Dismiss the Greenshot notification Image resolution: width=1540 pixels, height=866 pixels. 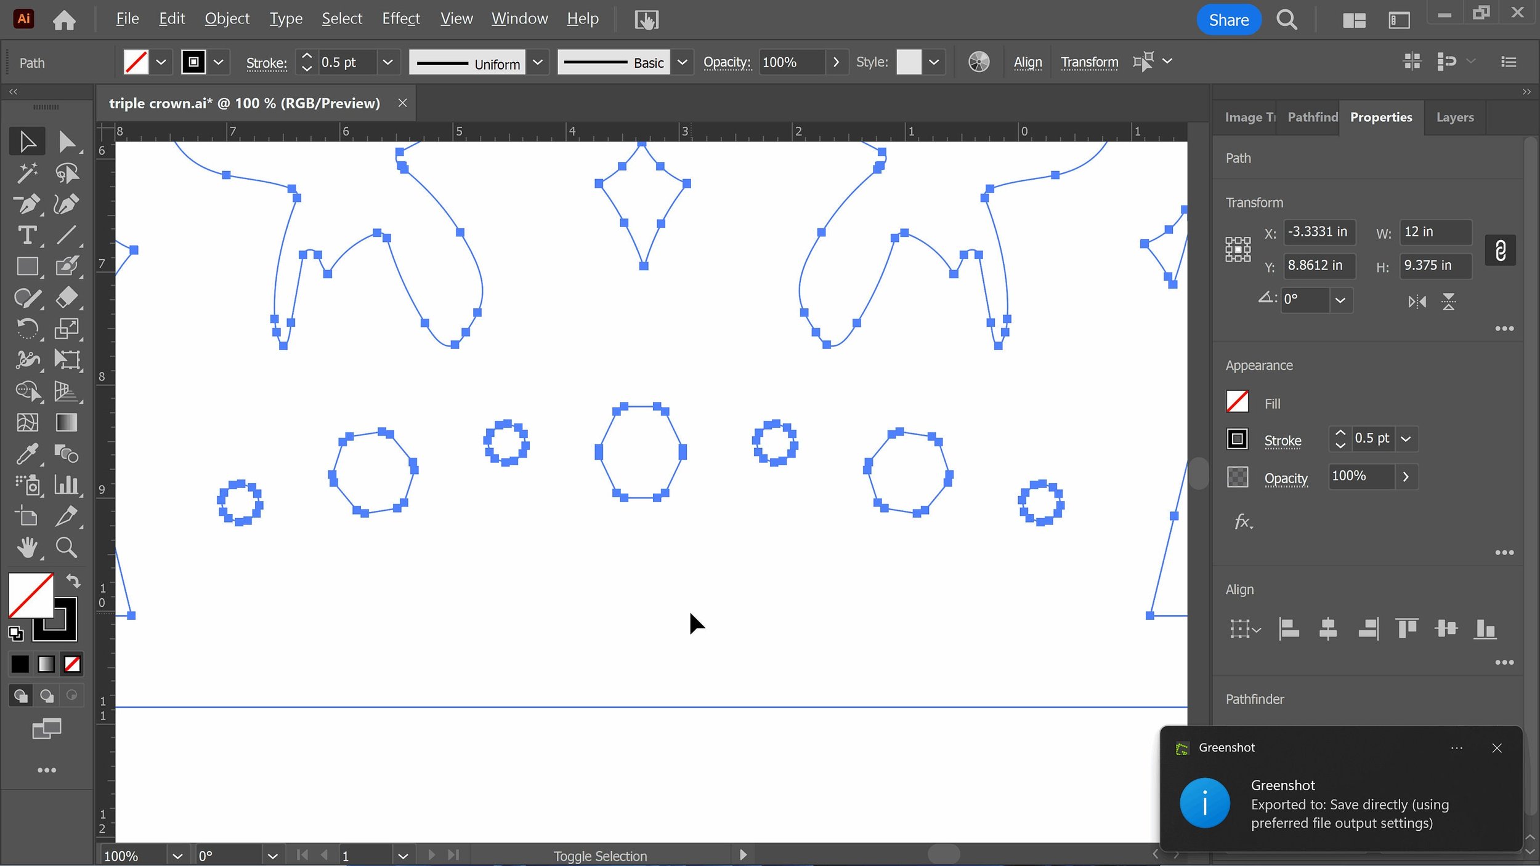(1497, 748)
